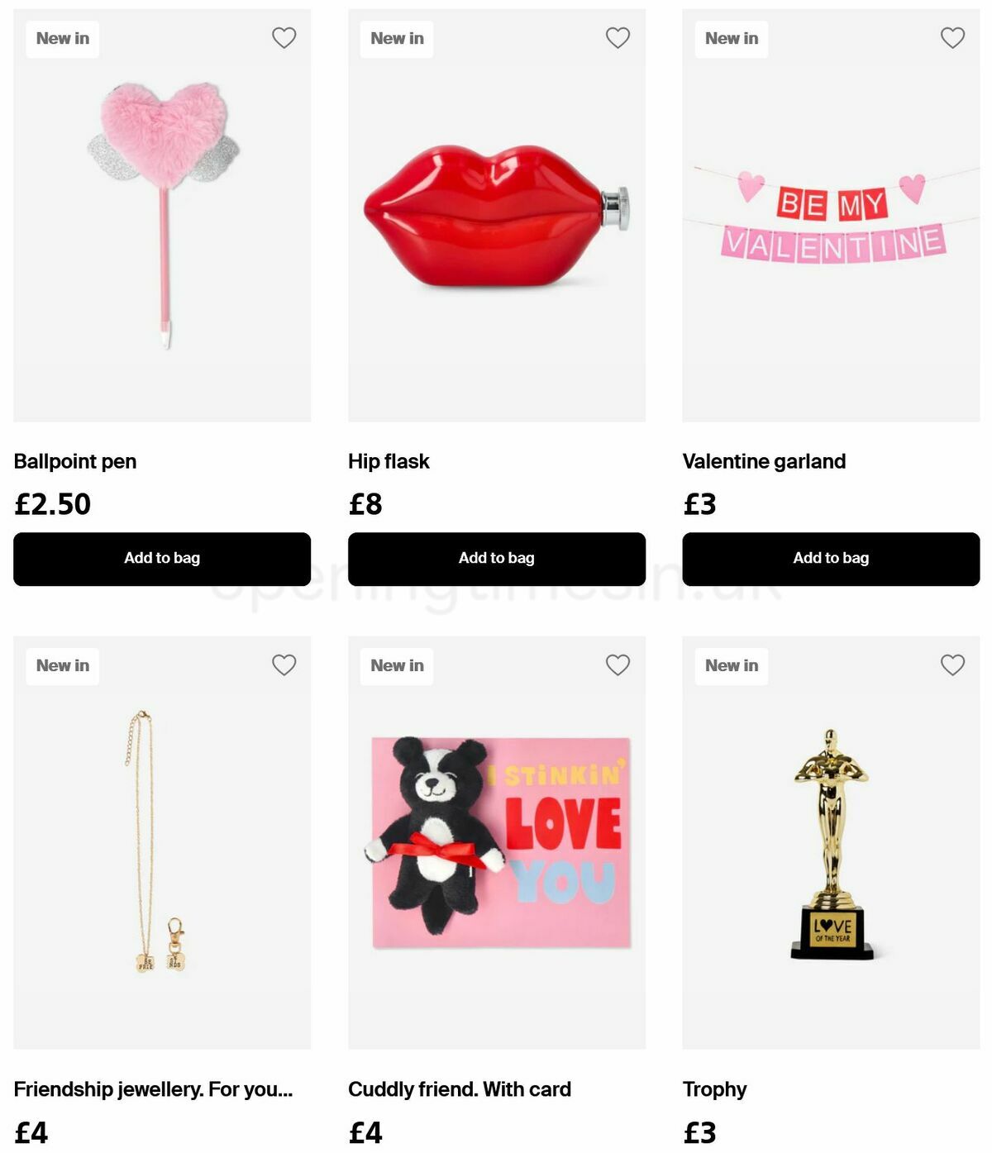Viewport: 992px width, 1153px height.
Task: Open the Friendship jewellery product title
Action: 153,1089
